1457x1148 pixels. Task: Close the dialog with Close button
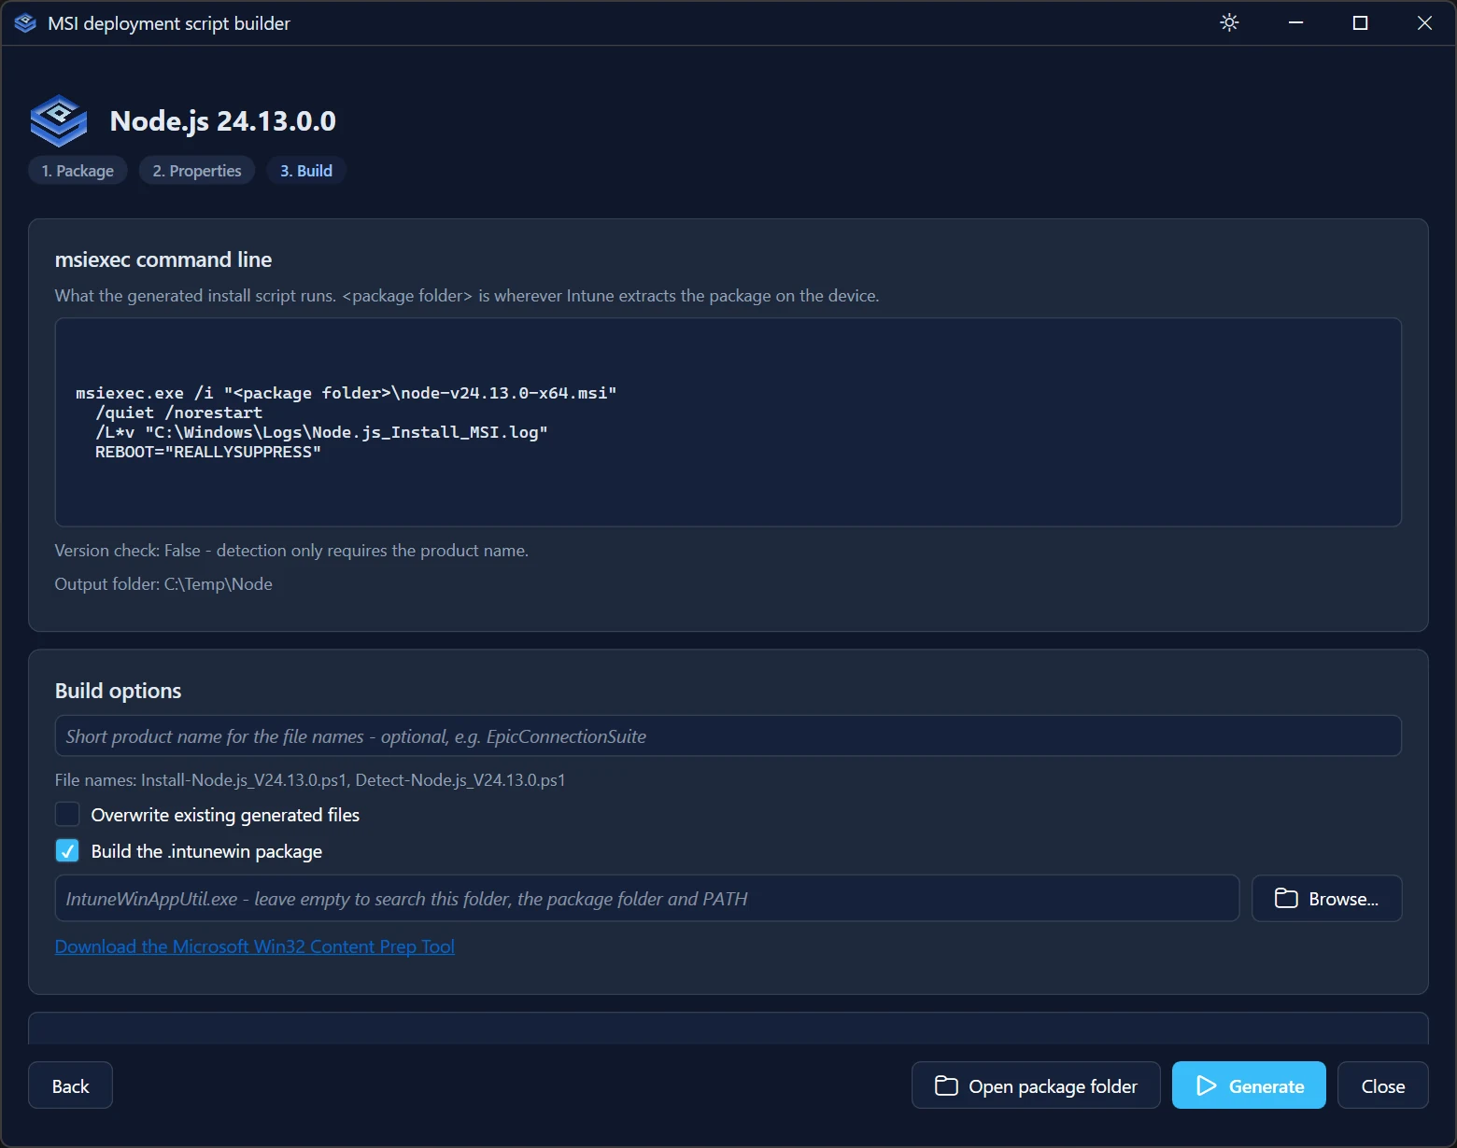(1382, 1085)
